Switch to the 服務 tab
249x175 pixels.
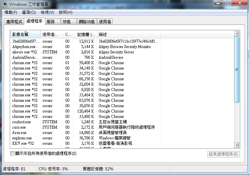click(51, 22)
